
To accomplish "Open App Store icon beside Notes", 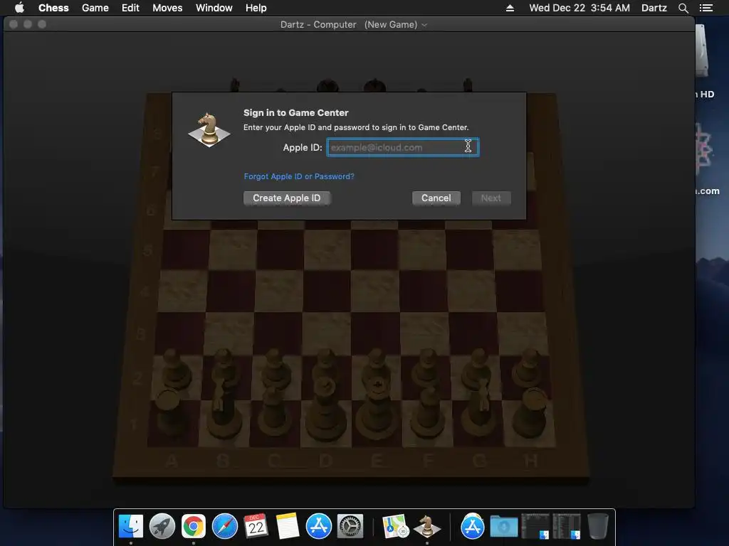I will coord(319,527).
